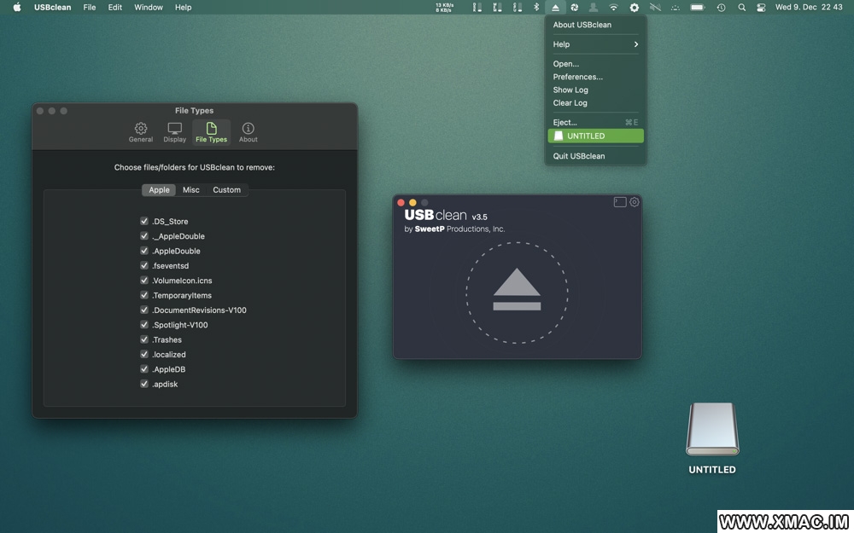The height and width of the screenshot is (533, 854).
Task: Choose Open... in dropdown menu
Action: [x=595, y=64]
